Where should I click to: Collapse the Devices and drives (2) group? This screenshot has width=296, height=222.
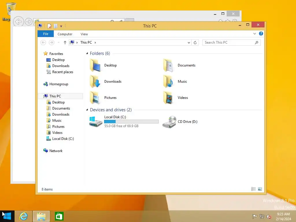pyautogui.click(x=87, y=110)
